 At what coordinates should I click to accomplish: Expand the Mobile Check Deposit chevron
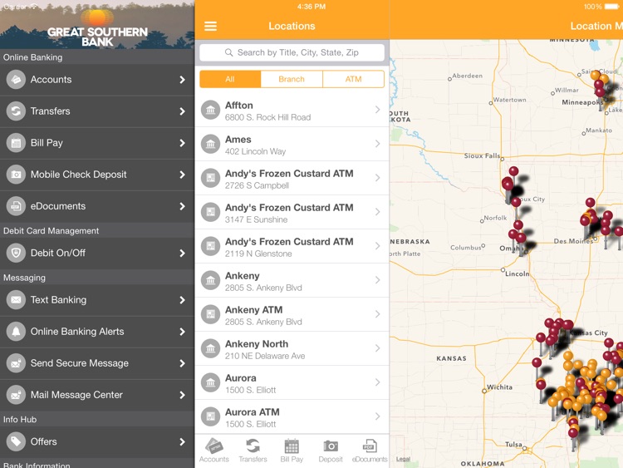click(182, 175)
